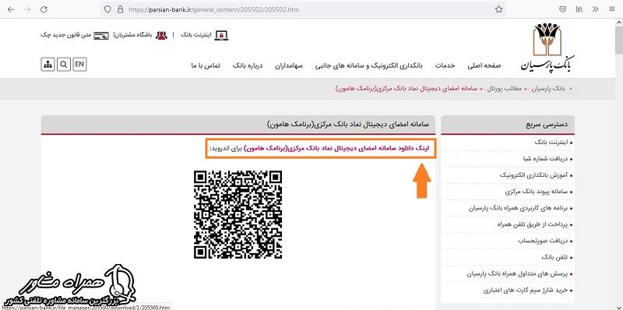This screenshot has width=623, height=310.
Task: Click متن قانون جدید چک link
Action: 66,35
